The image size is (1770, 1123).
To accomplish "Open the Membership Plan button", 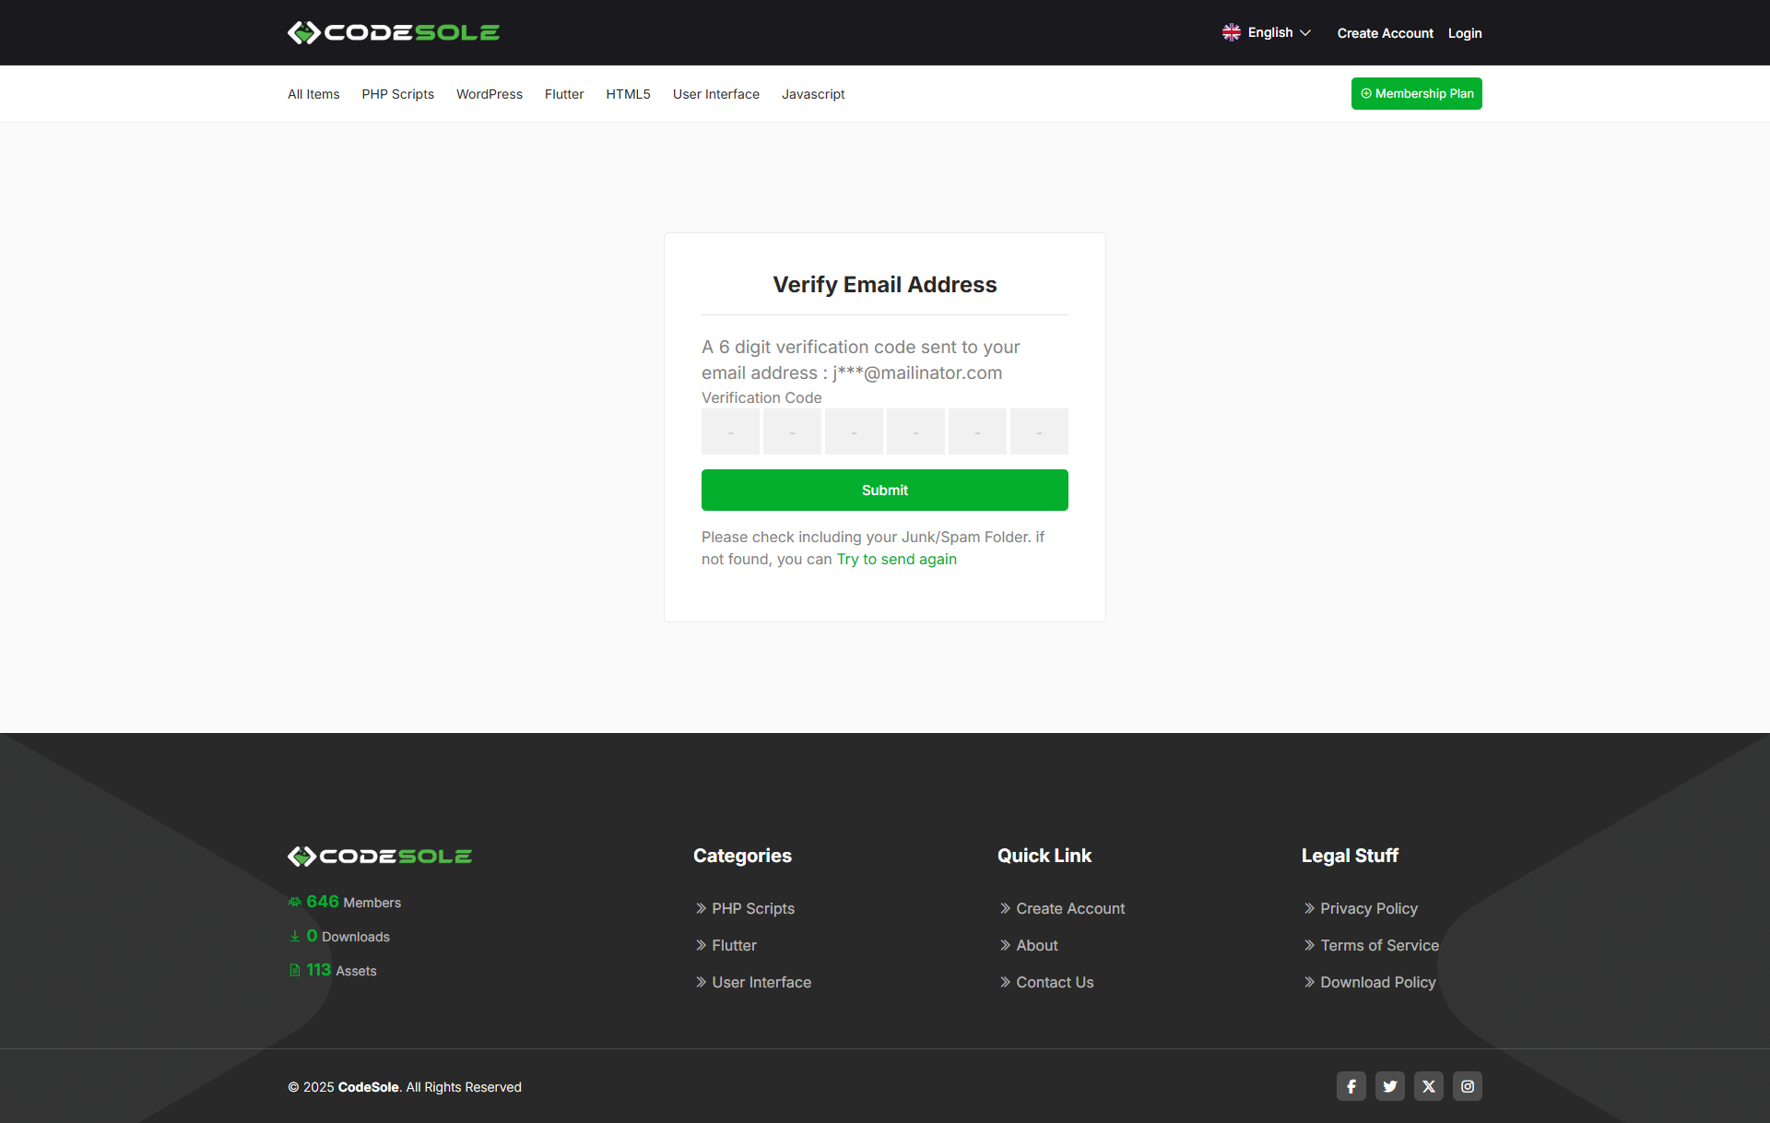I will (1416, 93).
